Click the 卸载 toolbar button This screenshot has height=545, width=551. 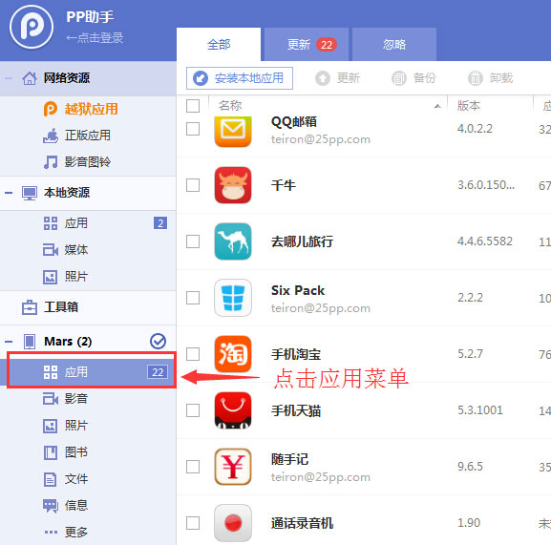coord(490,78)
